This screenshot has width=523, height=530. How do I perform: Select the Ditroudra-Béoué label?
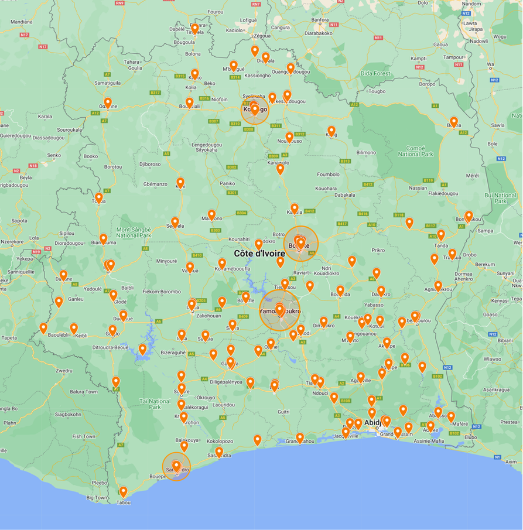click(110, 347)
